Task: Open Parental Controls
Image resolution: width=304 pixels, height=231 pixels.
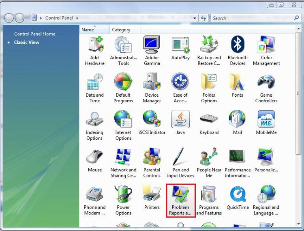Action: (152, 163)
